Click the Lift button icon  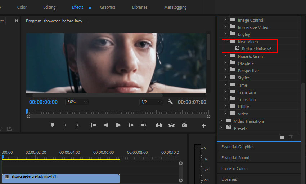click(159, 125)
